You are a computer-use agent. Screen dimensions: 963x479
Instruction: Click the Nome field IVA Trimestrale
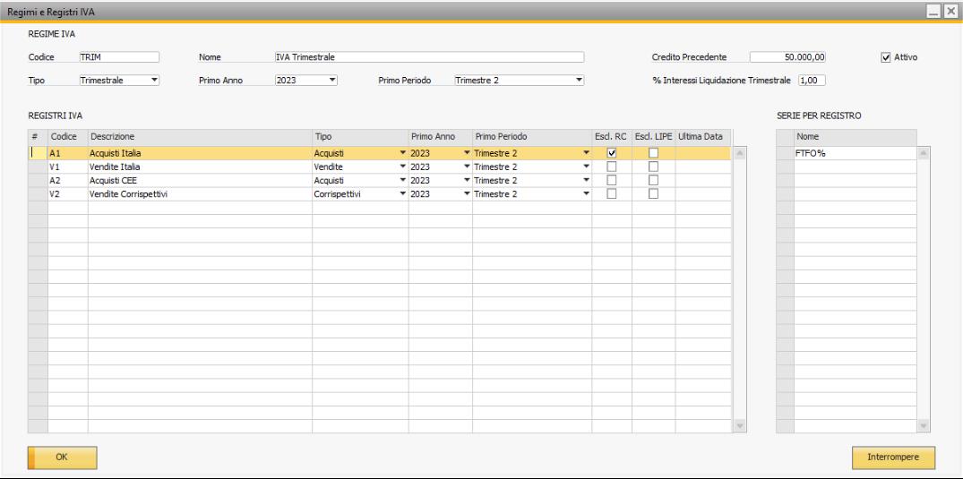429,57
